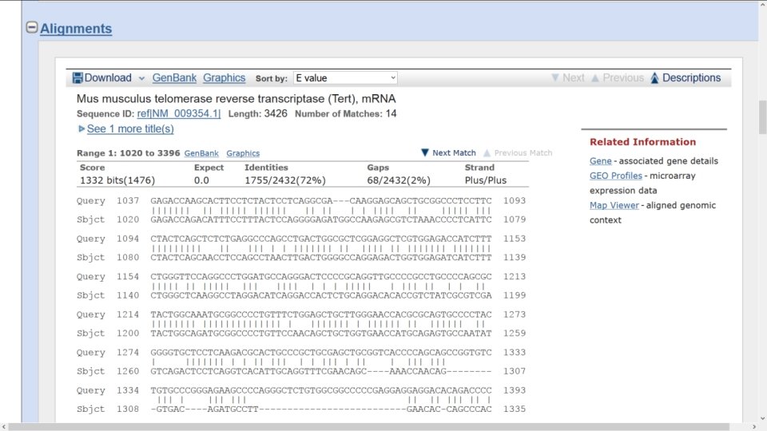Click Number of Matches: 14 text
Viewport: 767px width, 431px height.
click(x=345, y=113)
